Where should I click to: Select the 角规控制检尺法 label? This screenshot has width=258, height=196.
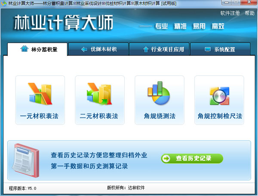(220, 116)
